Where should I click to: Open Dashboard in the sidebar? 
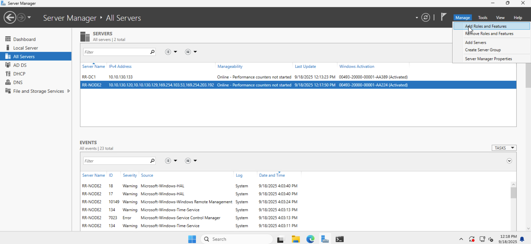[x=36, y=39]
